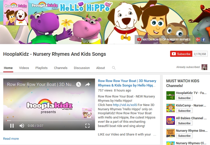Open the Nursery Rhyme Stre... channel name link
The width and height of the screenshot is (210, 145).
192,130
